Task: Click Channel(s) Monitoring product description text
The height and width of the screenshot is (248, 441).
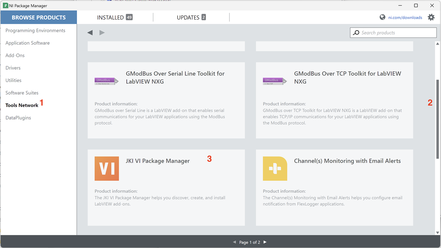Action: click(333, 201)
